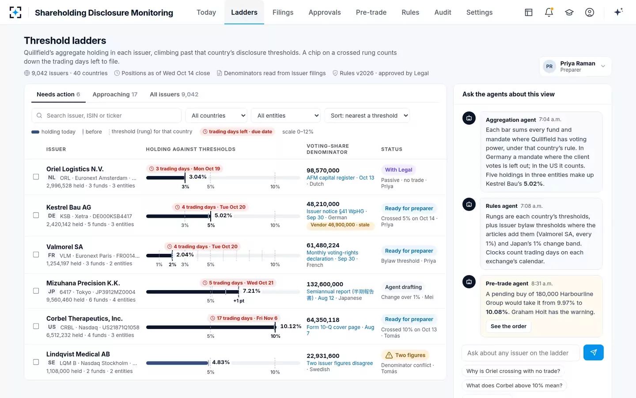
Task: Click the graduation cap help icon
Action: click(x=569, y=12)
